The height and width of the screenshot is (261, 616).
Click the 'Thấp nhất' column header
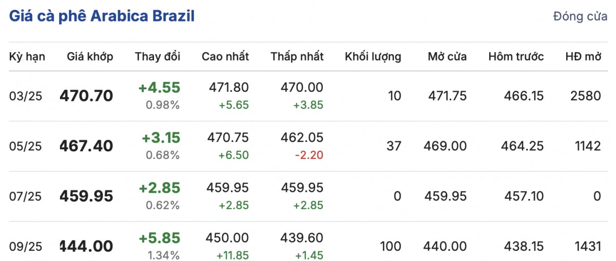coord(297,56)
